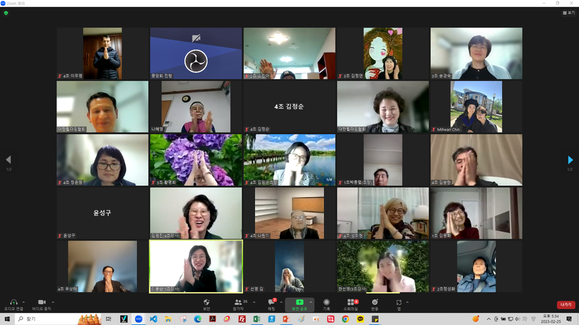This screenshot has width=579, height=325.
Task: Click the green encryption shield icon at top left
Action: tap(6, 13)
